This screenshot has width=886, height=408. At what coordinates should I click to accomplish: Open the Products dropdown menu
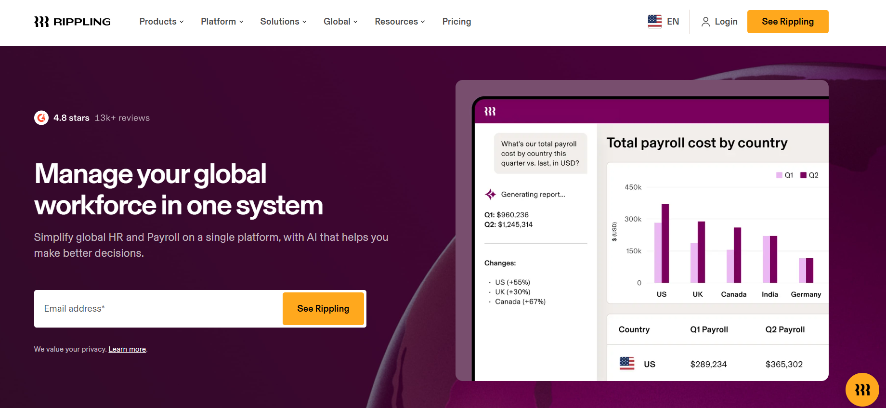(x=161, y=22)
